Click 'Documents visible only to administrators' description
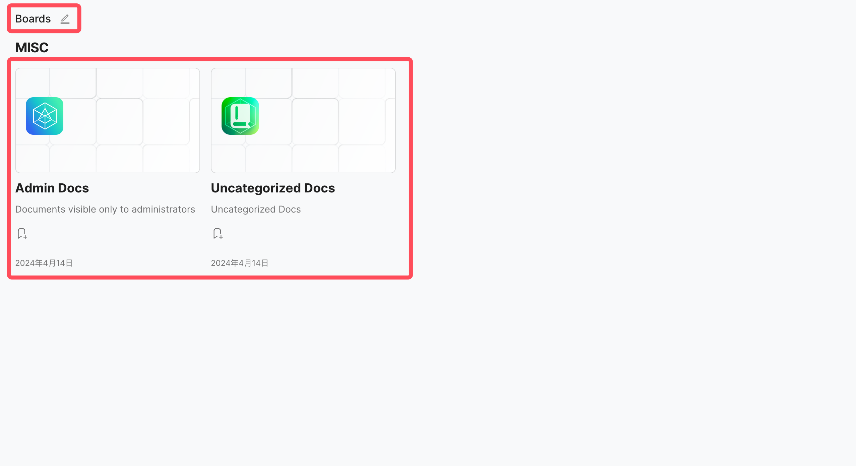 (x=105, y=209)
